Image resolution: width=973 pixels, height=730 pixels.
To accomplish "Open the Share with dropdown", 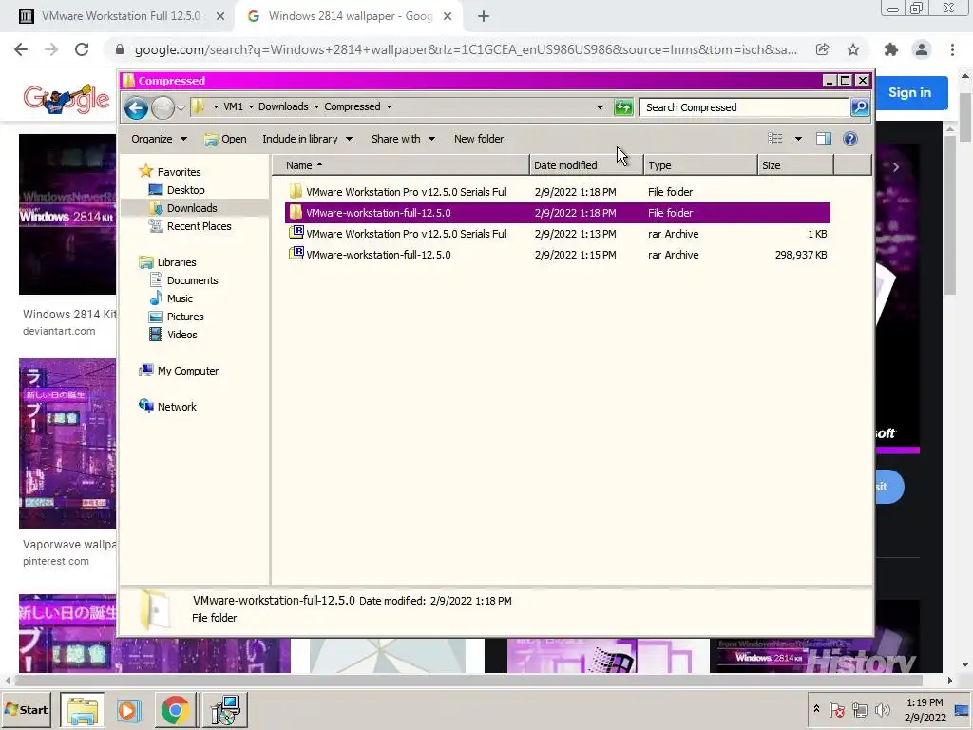I will coord(403,139).
